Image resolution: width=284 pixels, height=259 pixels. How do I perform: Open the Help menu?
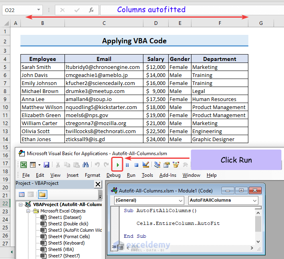[211, 175]
